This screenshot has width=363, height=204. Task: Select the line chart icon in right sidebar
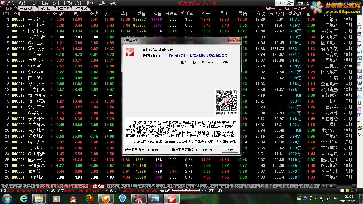[x=360, y=40]
